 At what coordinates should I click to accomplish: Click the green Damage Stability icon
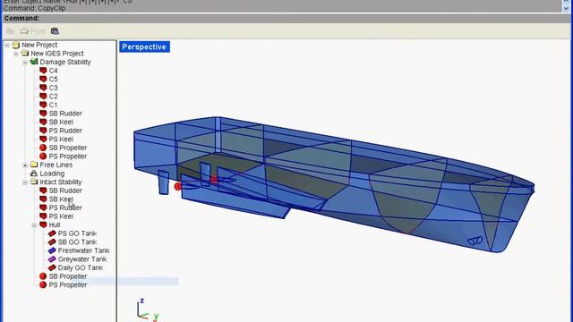point(34,62)
